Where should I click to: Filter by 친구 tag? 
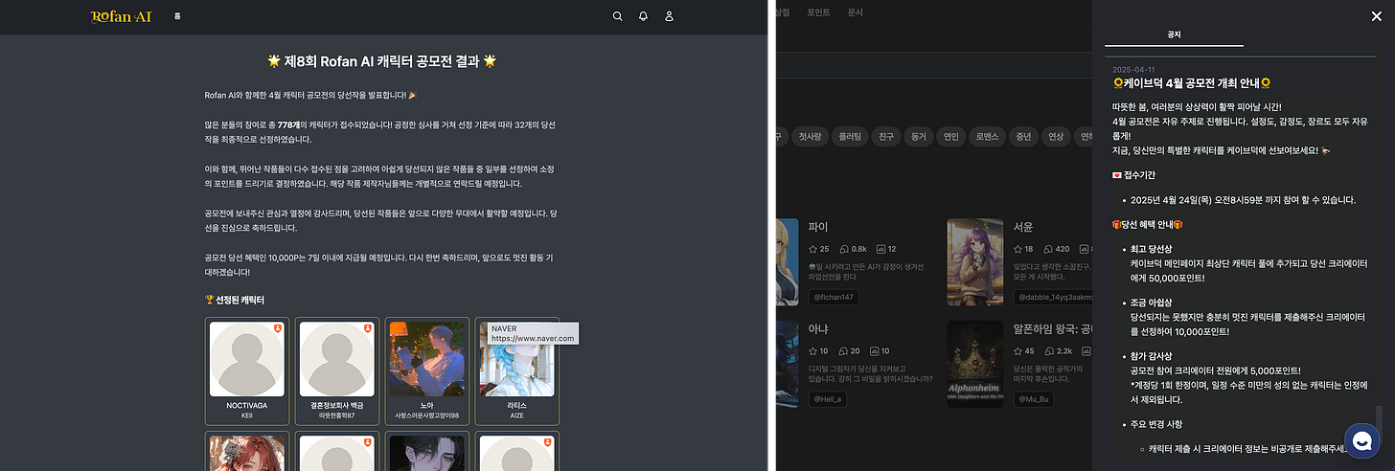click(885, 136)
